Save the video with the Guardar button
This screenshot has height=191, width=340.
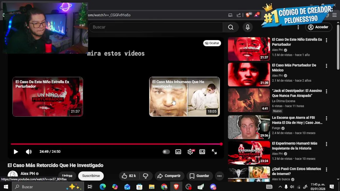pyautogui.click(x=199, y=176)
